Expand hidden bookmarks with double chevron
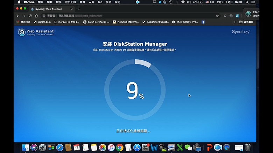The width and height of the screenshot is (273, 153). [234, 22]
